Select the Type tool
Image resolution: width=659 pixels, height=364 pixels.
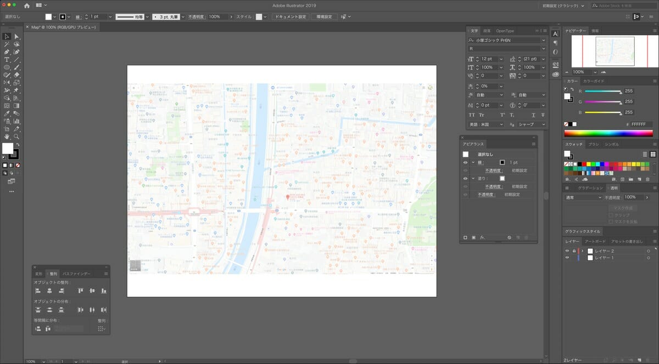coord(7,59)
